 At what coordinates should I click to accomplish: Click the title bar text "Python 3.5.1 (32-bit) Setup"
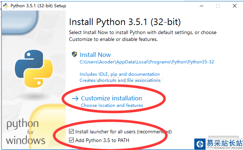click(38, 6)
